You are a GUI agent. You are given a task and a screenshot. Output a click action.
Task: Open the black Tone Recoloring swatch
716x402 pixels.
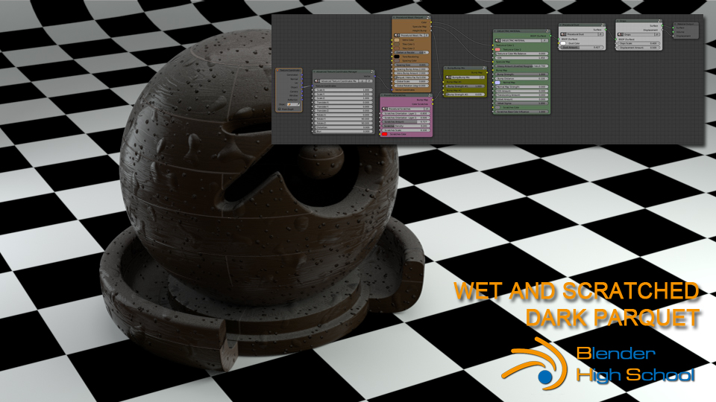397,57
